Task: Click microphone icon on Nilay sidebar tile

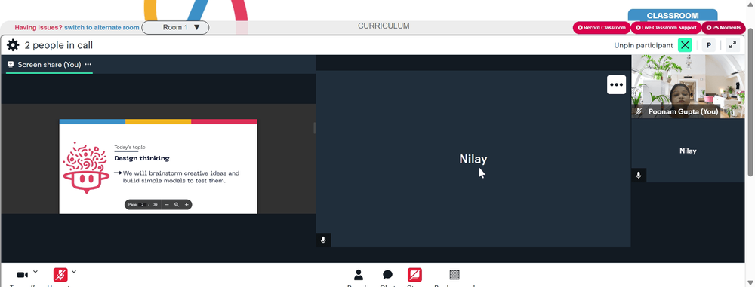Action: pyautogui.click(x=639, y=176)
